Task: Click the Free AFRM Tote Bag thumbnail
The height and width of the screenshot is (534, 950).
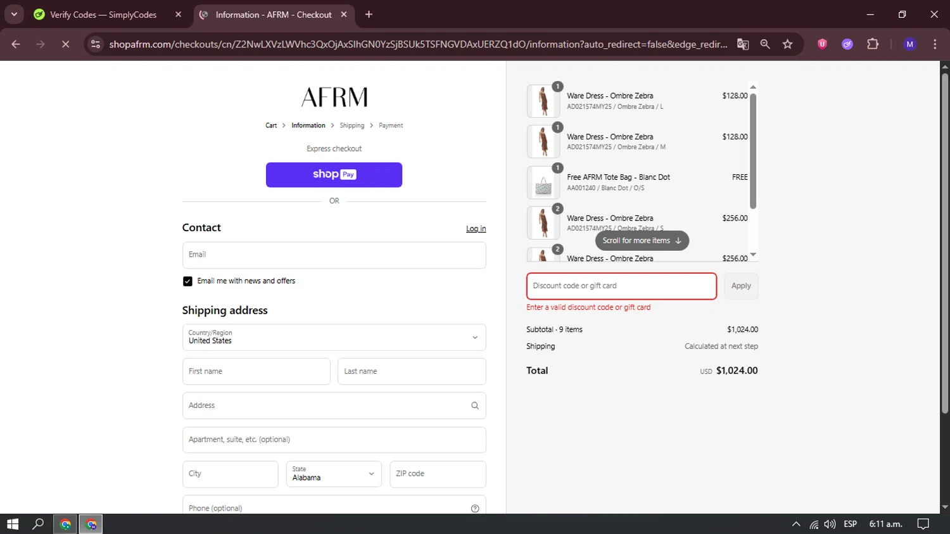Action: (543, 182)
